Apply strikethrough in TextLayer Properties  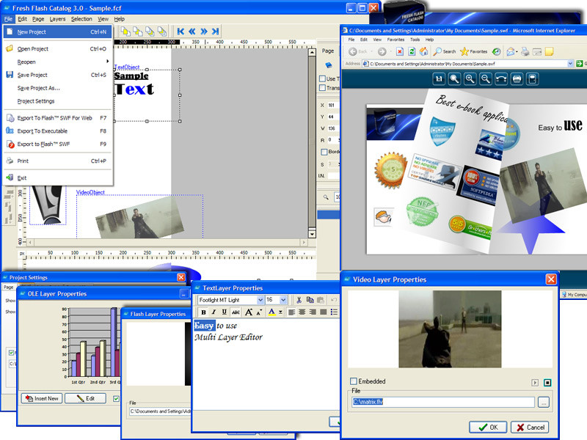point(236,312)
